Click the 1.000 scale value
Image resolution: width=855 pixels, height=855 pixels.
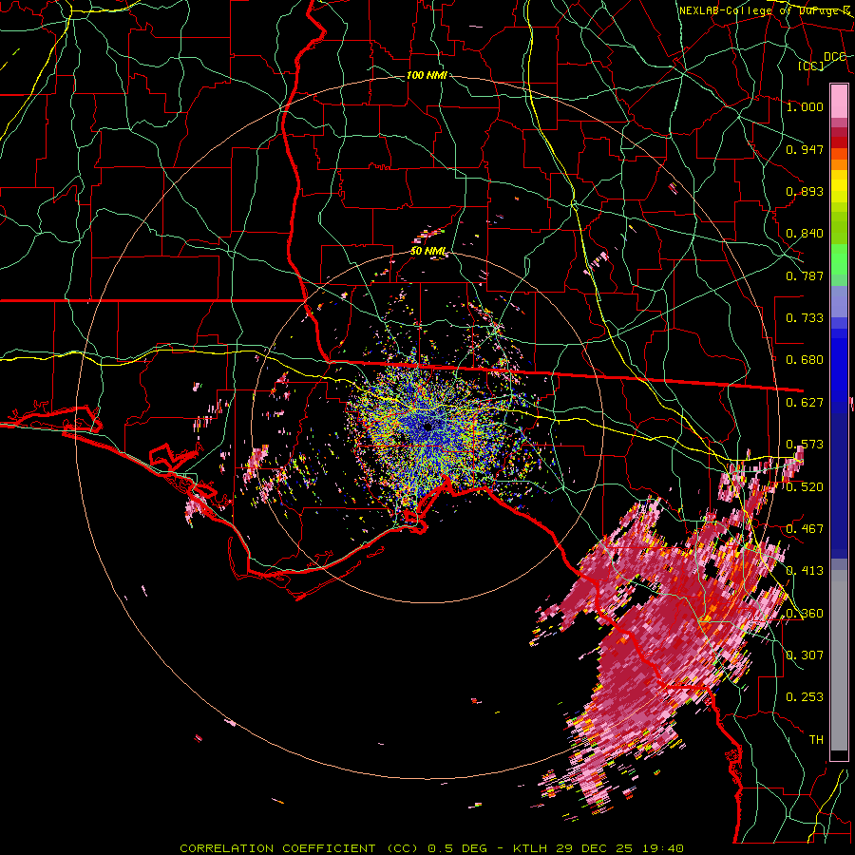tap(805, 106)
